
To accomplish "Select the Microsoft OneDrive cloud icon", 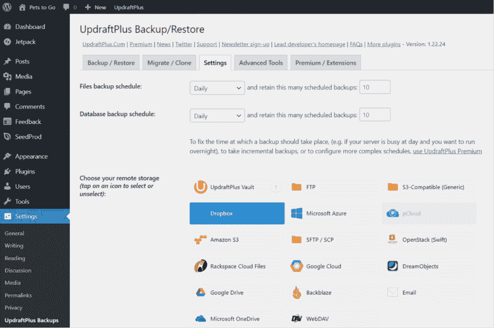I will point(200,319).
